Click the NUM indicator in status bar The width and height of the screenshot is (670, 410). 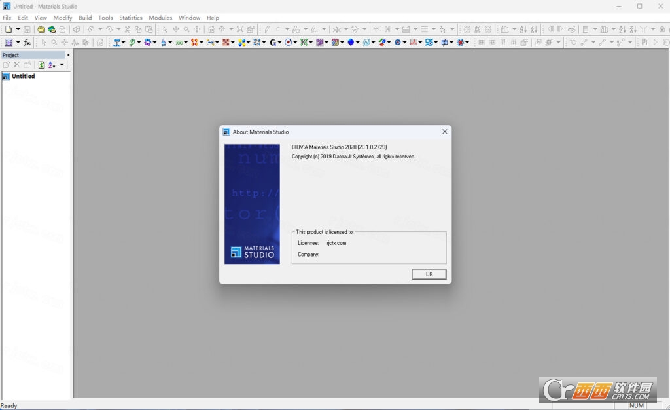click(636, 405)
